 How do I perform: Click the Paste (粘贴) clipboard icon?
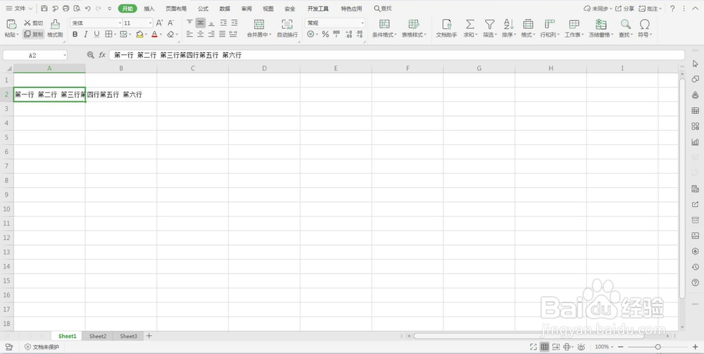pos(12,24)
